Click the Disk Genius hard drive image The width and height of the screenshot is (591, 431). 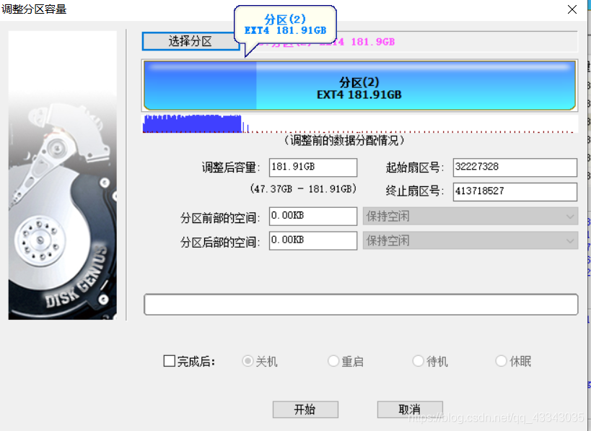(x=63, y=175)
